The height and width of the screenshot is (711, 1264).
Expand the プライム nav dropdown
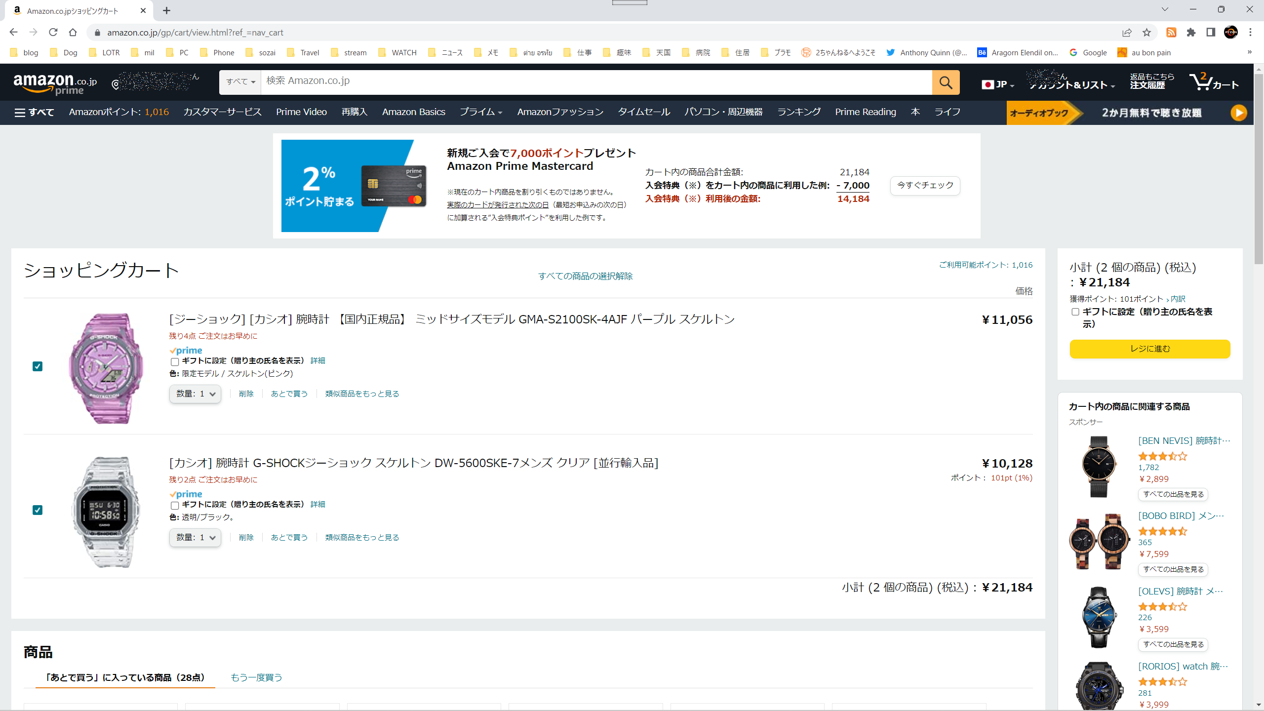pyautogui.click(x=481, y=112)
